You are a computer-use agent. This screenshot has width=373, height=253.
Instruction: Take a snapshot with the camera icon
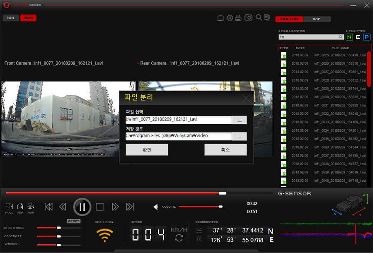[248, 17]
